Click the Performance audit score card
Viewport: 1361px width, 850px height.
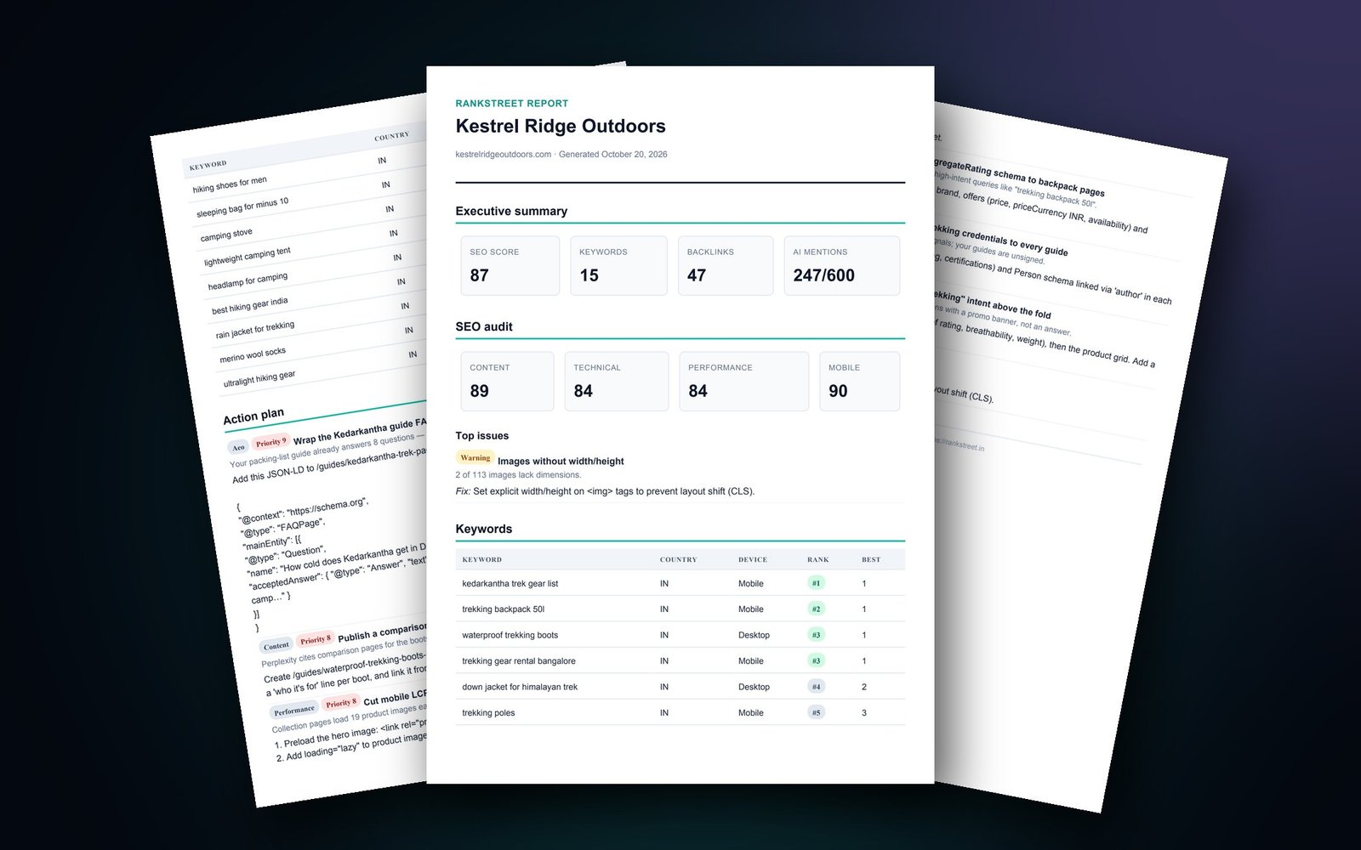tap(744, 382)
